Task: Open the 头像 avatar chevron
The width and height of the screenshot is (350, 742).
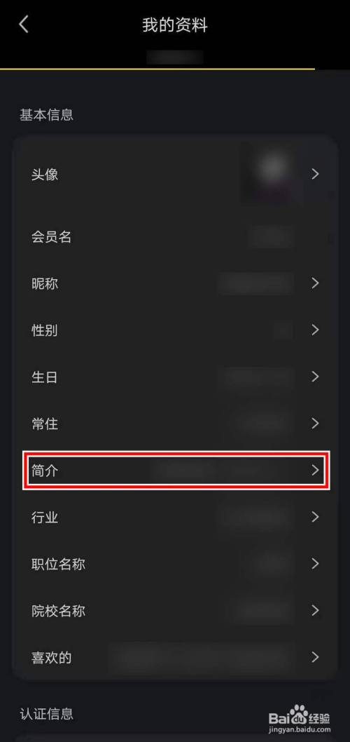Action: [x=316, y=174]
